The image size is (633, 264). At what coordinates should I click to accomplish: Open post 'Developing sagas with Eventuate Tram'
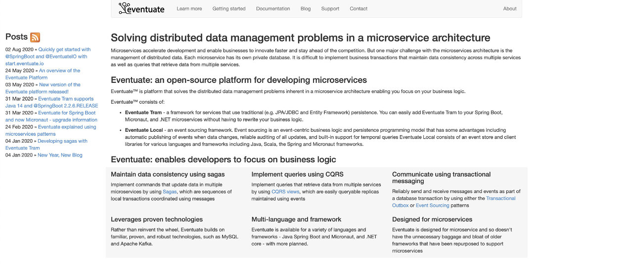46,144
